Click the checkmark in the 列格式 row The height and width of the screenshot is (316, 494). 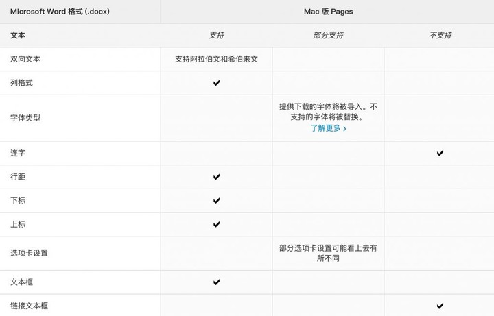tap(216, 83)
